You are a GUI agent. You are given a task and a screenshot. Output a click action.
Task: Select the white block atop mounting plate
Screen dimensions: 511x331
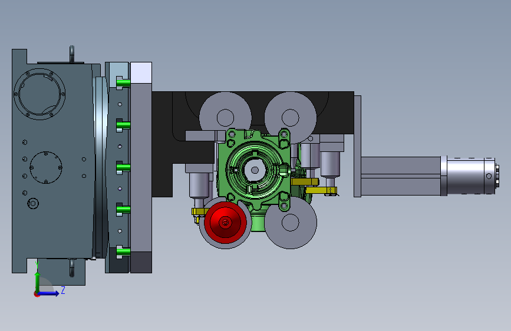tap(141, 72)
